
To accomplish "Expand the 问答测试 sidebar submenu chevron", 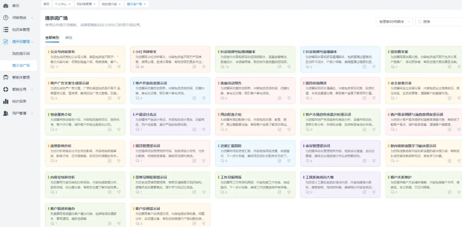I will click(x=32, y=18).
